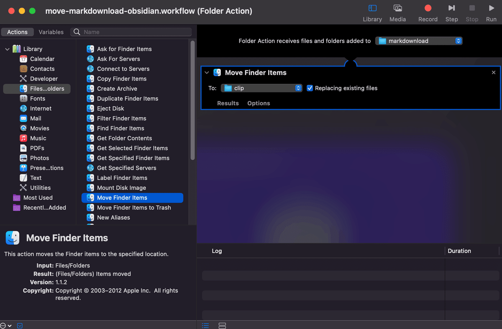Select Copy Finder Items action
Image resolution: width=502 pixels, height=329 pixels.
[122, 79]
